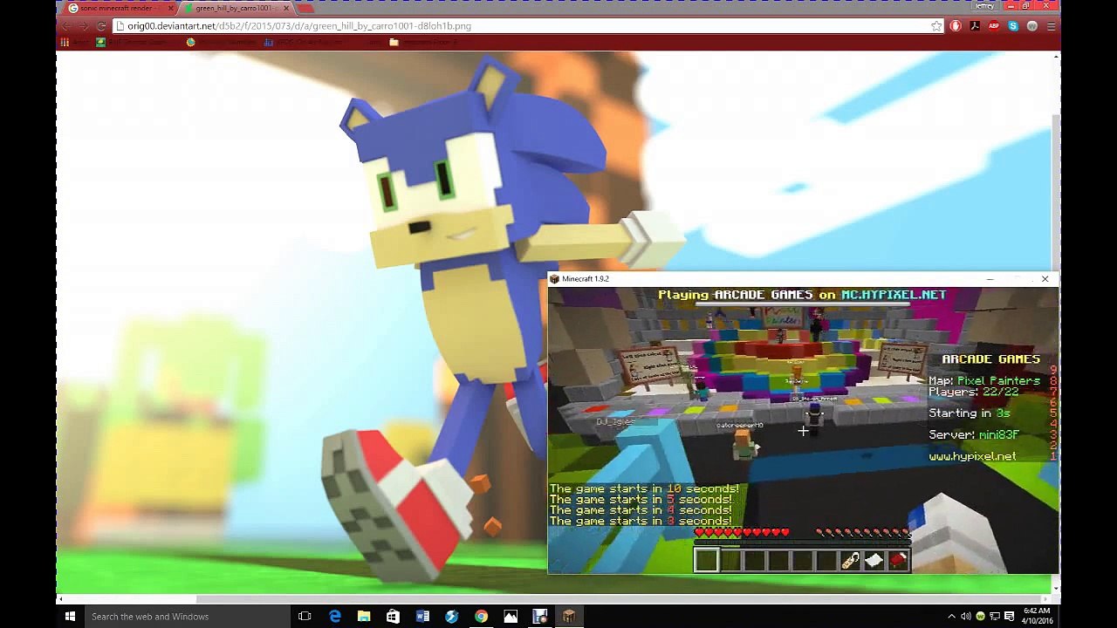1117x628 pixels.
Task: Open Task View on the taskbar
Action: click(x=305, y=617)
